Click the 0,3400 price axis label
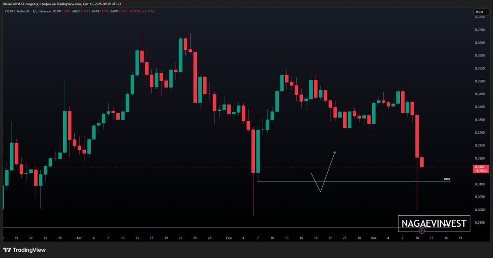The height and width of the screenshot is (258, 493). (480, 107)
